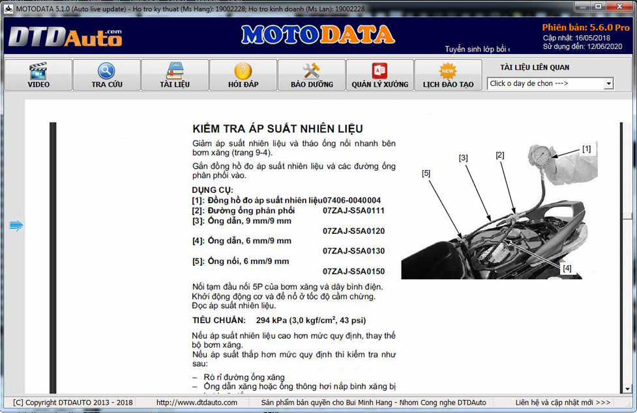637x413 pixels.
Task: Close the MOTODATA window
Action: pyautogui.click(x=619, y=7)
